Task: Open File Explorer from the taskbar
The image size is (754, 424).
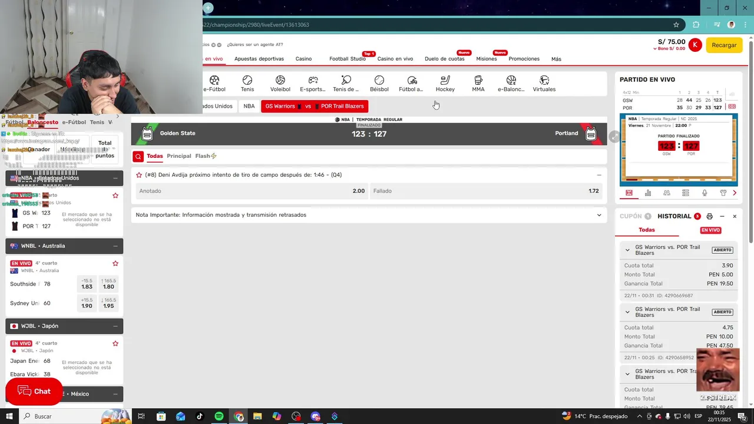Action: tap(257, 416)
